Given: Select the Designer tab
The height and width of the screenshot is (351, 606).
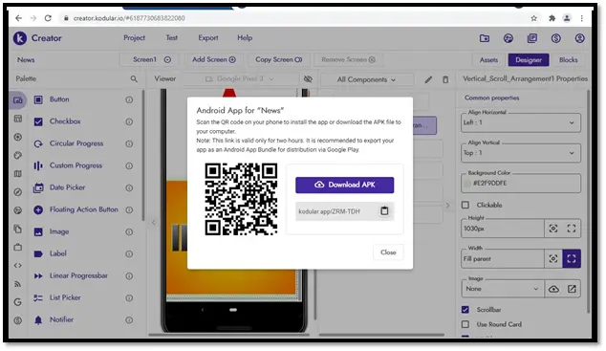Looking at the screenshot, I should pos(529,60).
